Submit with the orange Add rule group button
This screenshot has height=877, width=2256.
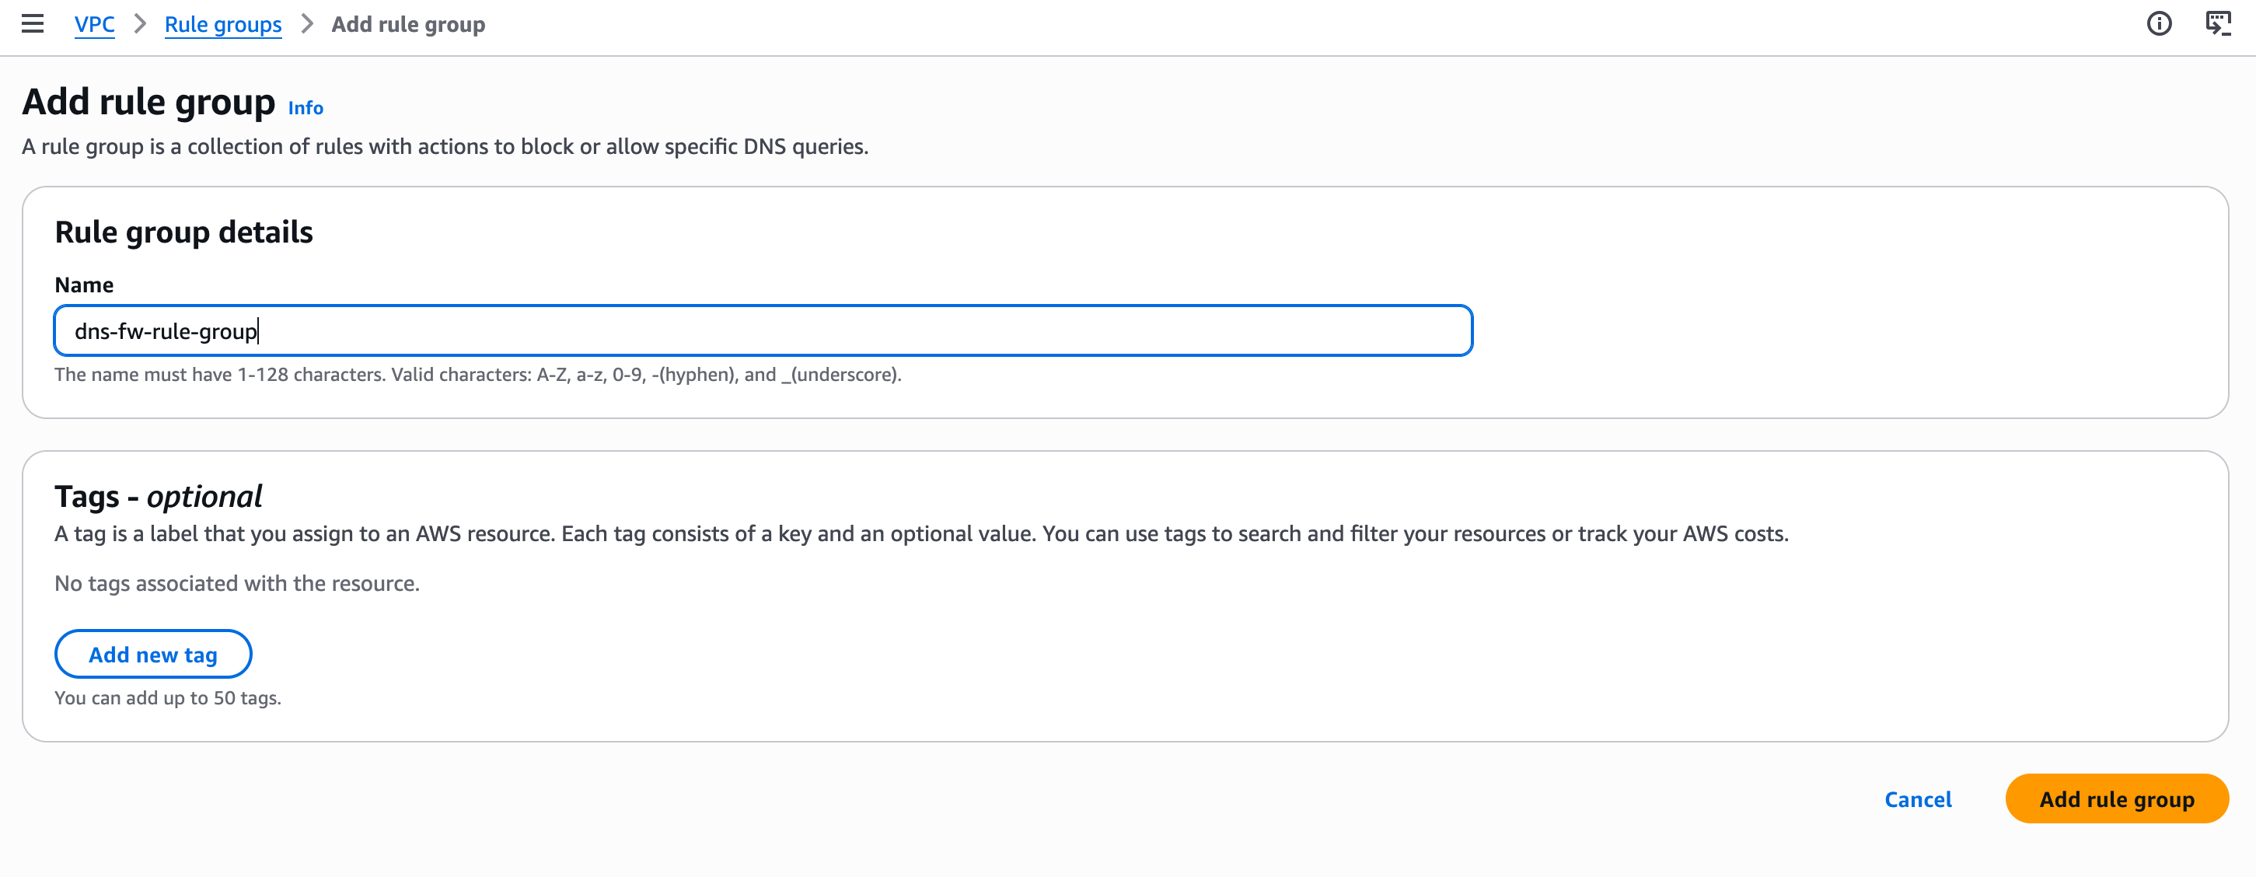click(2116, 799)
